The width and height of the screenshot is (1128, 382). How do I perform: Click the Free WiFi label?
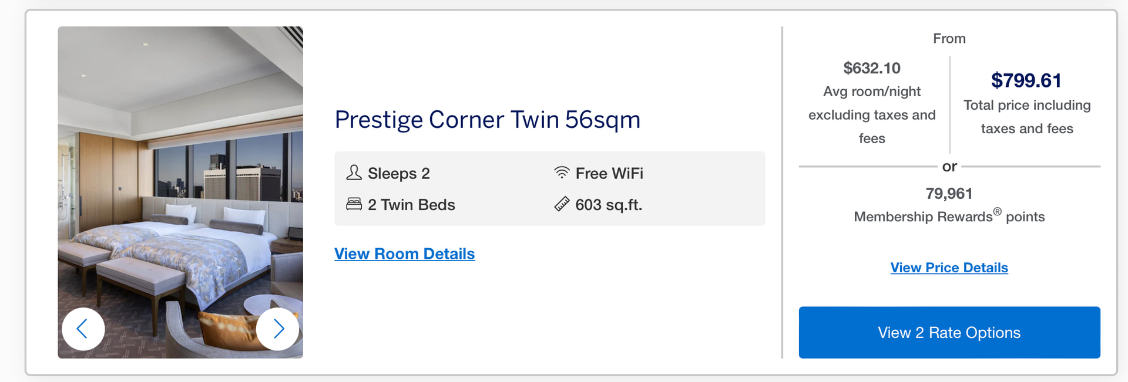pos(609,174)
